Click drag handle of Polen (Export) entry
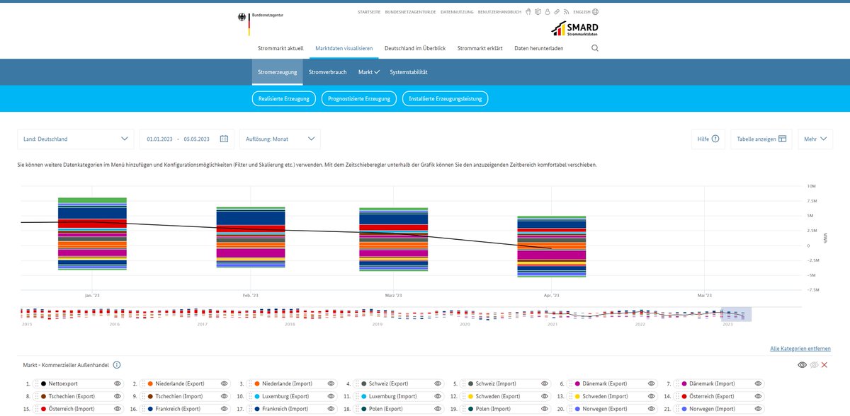The height and width of the screenshot is (416, 850). pos(356,409)
